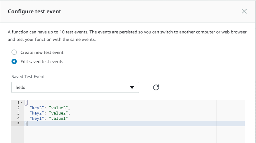This screenshot has height=143, width=256.
Task: Open the Saved Test Event dropdown showing hello
Action: (75, 87)
